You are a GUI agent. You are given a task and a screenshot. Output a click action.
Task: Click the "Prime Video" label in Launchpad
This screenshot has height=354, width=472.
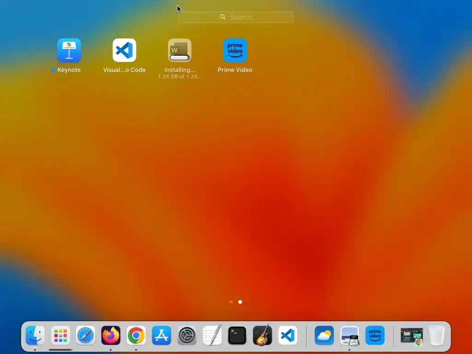(x=235, y=70)
